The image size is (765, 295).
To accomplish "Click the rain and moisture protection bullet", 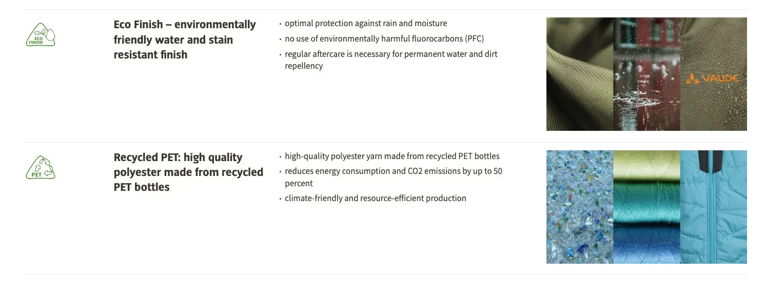I will 365,24.
